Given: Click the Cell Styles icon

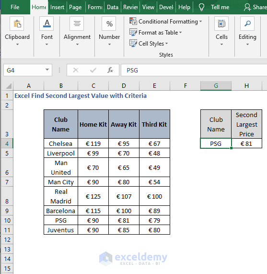Looking at the screenshot, I should 133,43.
